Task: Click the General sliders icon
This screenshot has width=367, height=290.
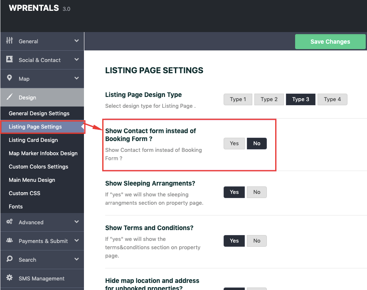Action: pyautogui.click(x=10, y=41)
